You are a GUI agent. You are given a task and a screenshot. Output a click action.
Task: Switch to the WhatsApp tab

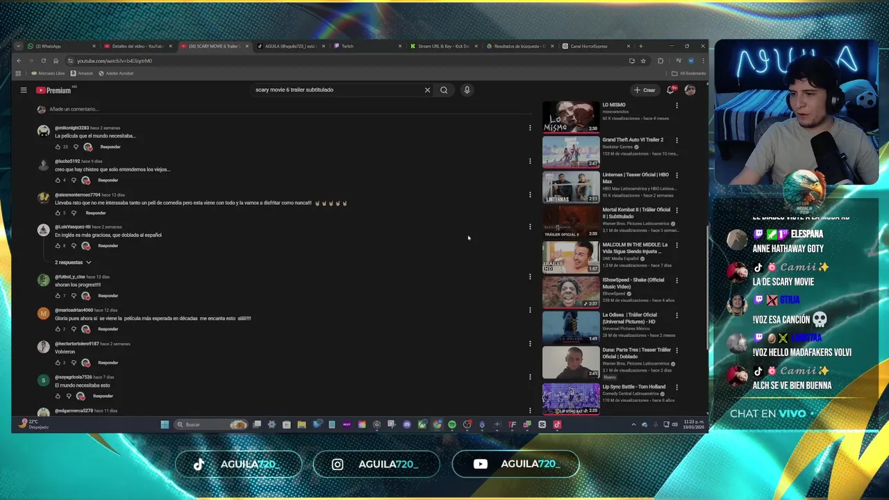pos(61,47)
